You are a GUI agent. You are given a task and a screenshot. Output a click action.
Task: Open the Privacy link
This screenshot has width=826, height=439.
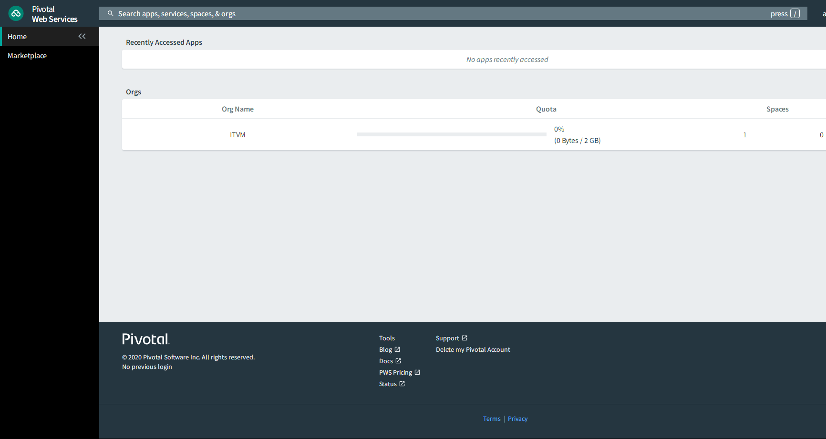point(517,419)
